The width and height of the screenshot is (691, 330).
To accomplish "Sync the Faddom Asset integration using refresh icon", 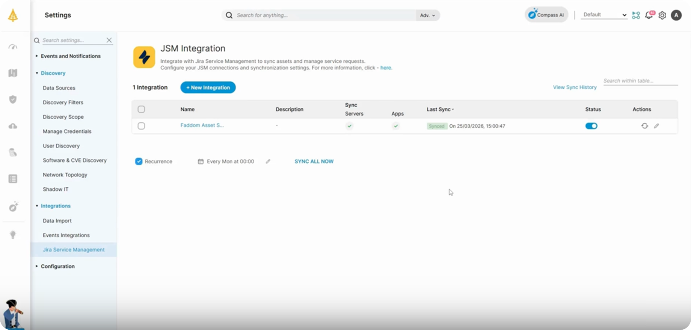I will click(644, 126).
